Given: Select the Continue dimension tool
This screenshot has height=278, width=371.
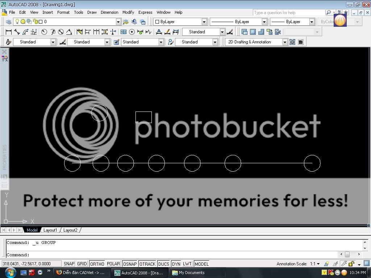Looking at the screenshot, I should coord(96,32).
